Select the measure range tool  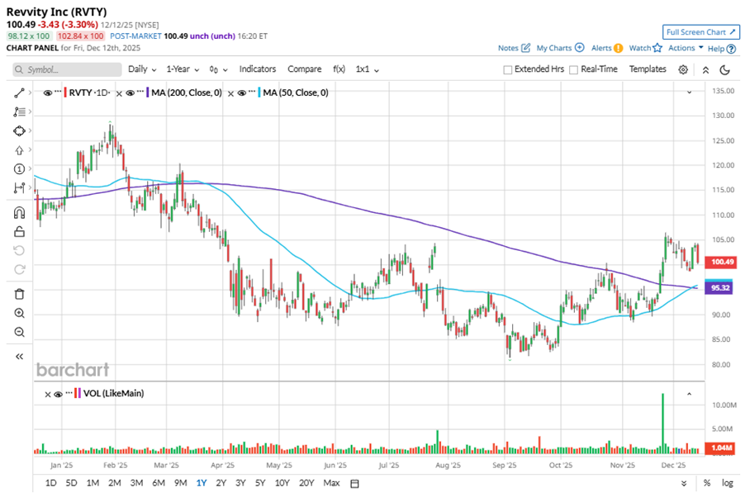click(x=19, y=187)
